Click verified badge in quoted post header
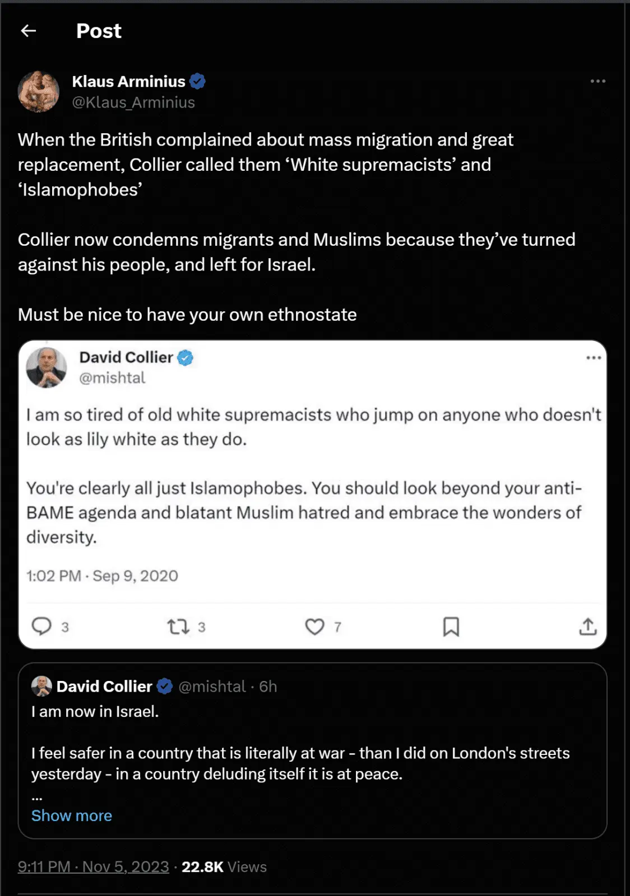 pyautogui.click(x=165, y=686)
